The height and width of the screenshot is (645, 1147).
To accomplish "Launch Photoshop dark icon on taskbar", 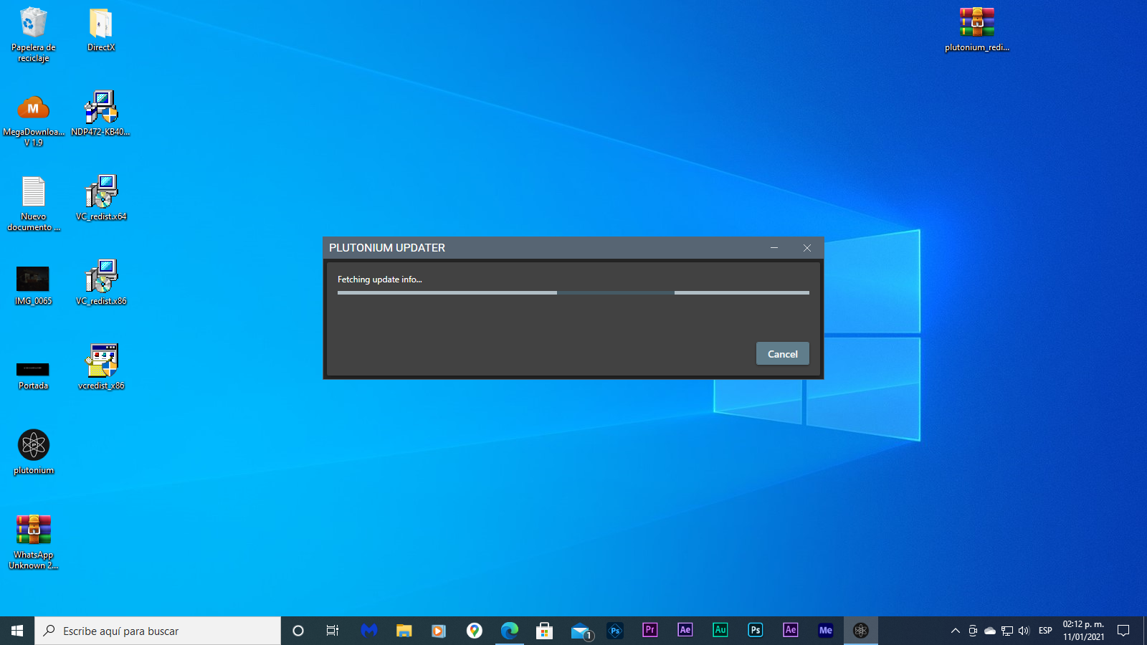I will point(614,631).
